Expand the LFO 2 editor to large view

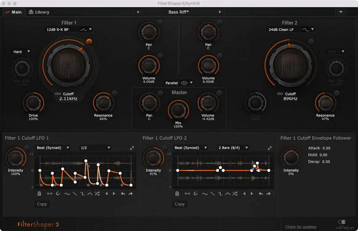tap(270, 148)
